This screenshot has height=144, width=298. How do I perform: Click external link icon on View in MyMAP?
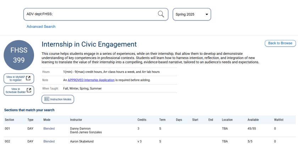[29, 78]
